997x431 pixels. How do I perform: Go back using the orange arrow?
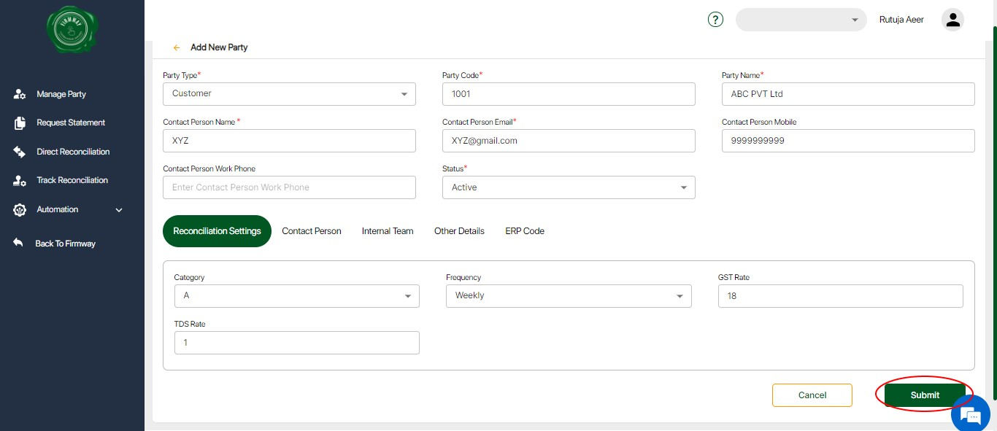[x=177, y=47]
